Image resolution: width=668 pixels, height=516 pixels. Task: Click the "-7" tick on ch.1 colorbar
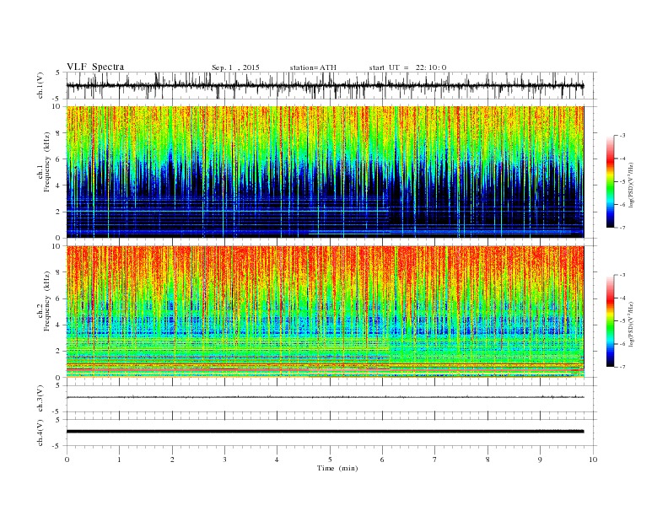pos(622,228)
